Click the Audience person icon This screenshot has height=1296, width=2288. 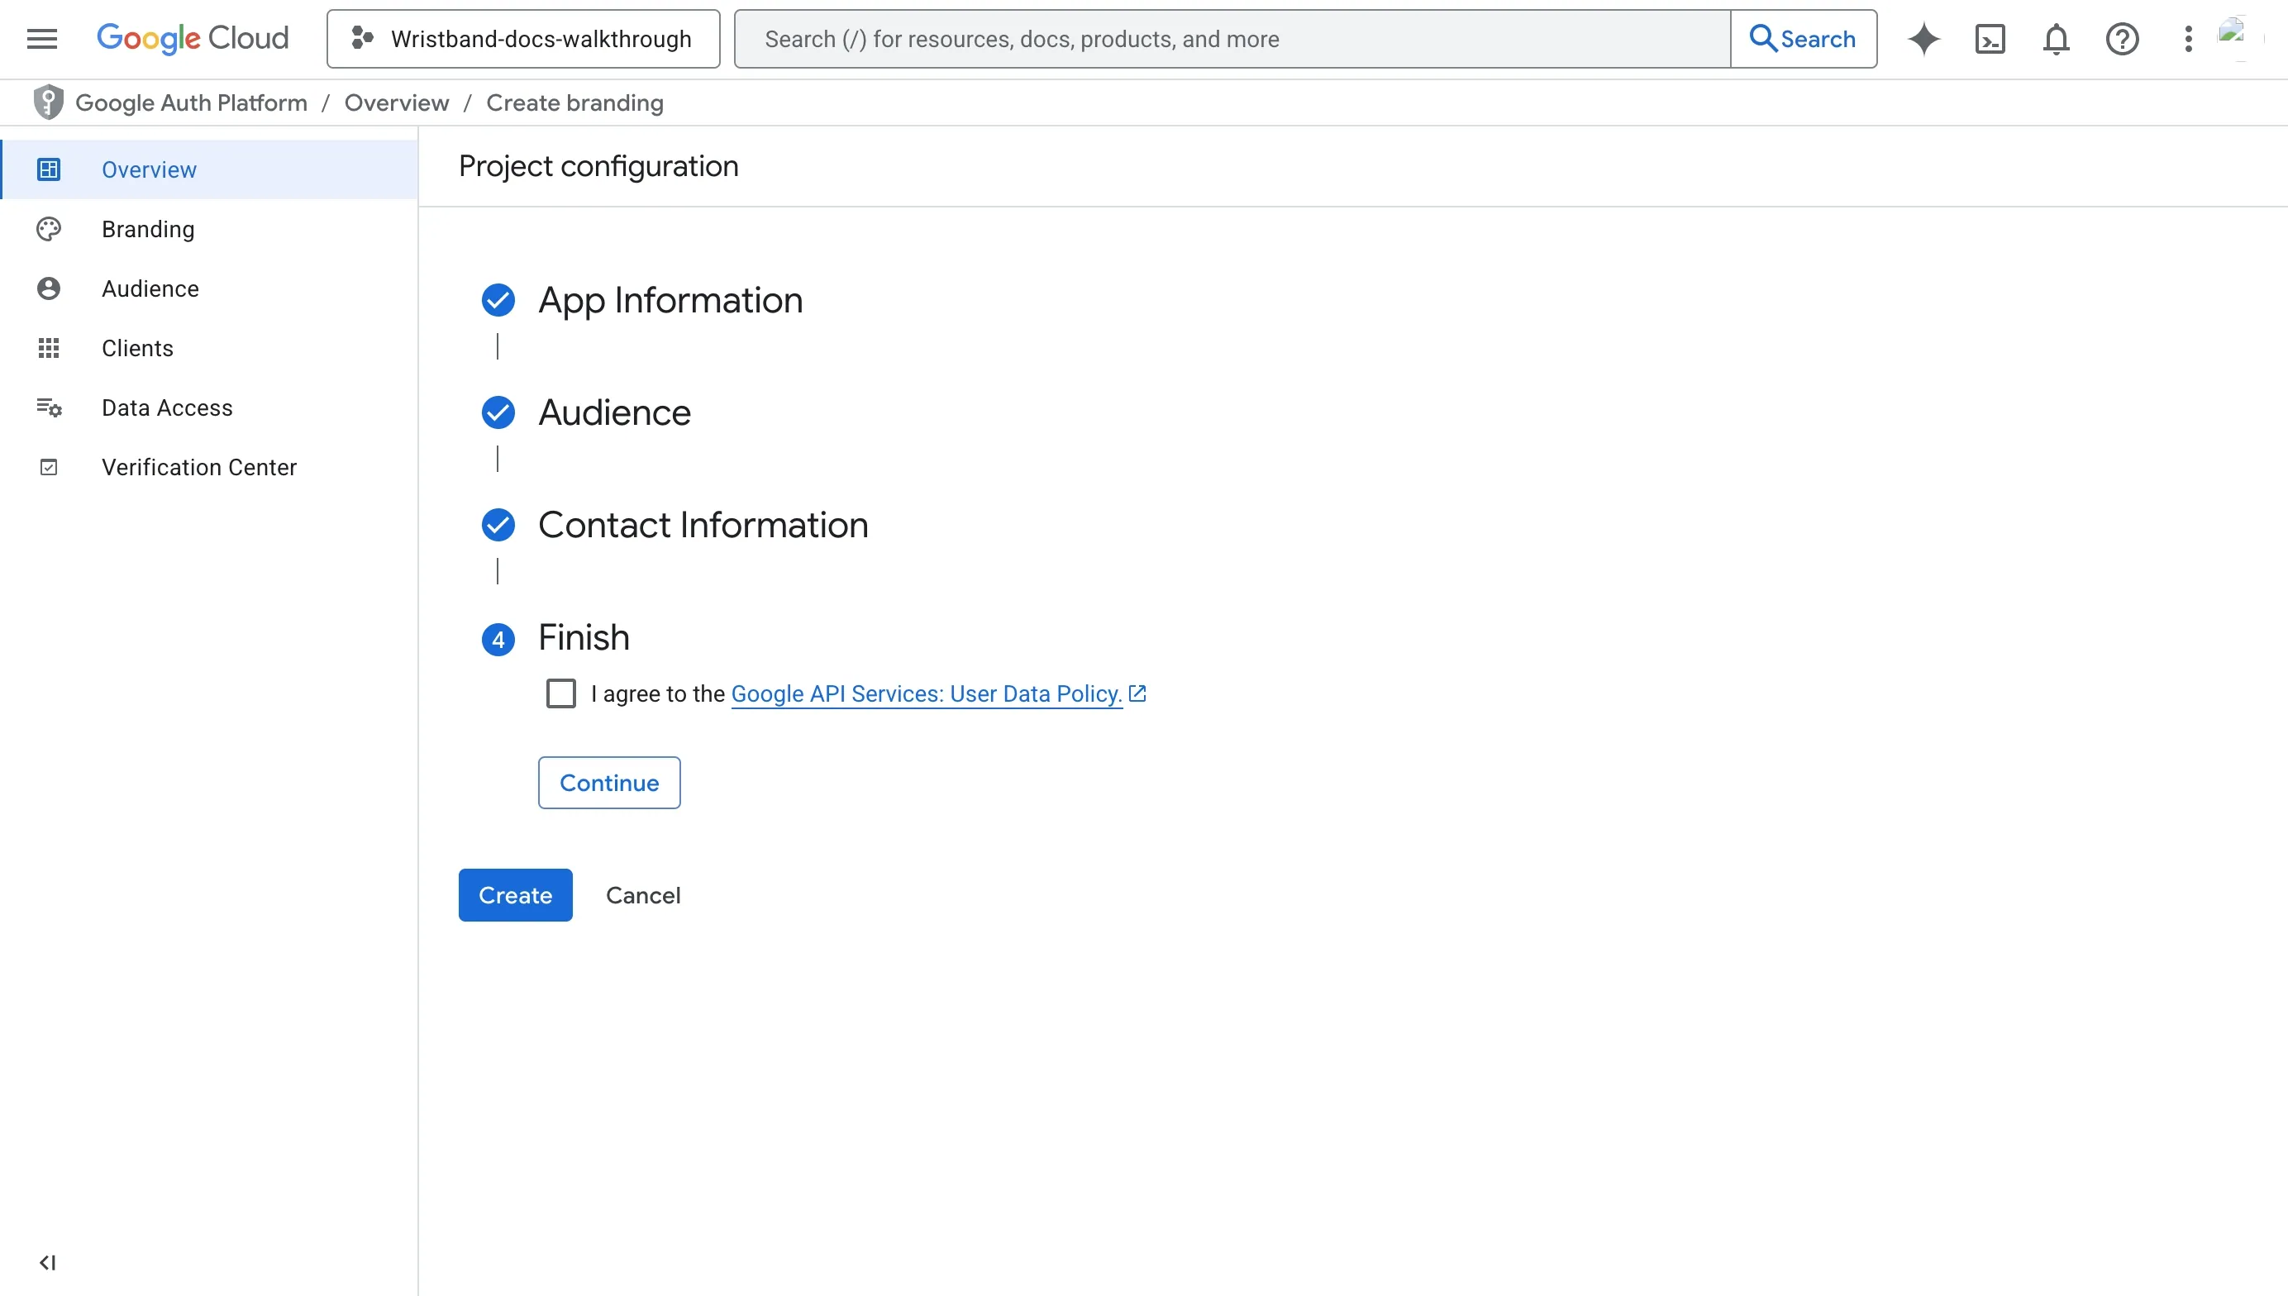click(x=49, y=288)
